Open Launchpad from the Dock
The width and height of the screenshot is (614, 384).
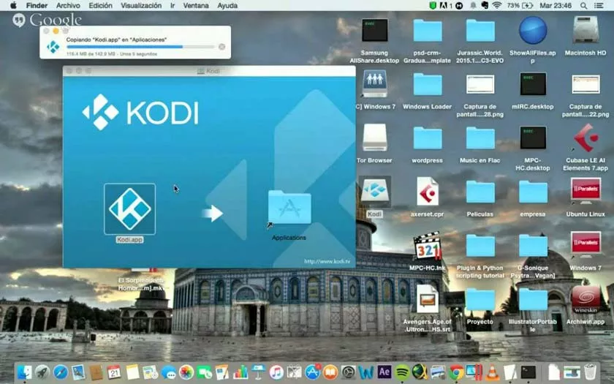click(42, 372)
